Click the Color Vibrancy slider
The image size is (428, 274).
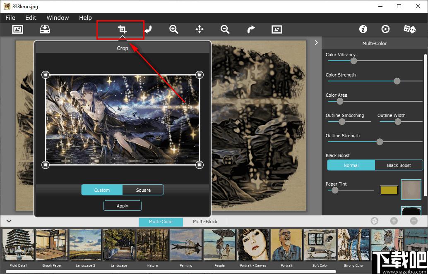(x=375, y=61)
